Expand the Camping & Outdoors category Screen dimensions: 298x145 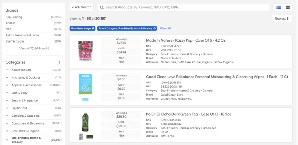click(x=7, y=116)
